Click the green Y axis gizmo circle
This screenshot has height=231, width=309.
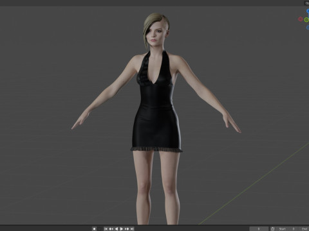[306, 20]
